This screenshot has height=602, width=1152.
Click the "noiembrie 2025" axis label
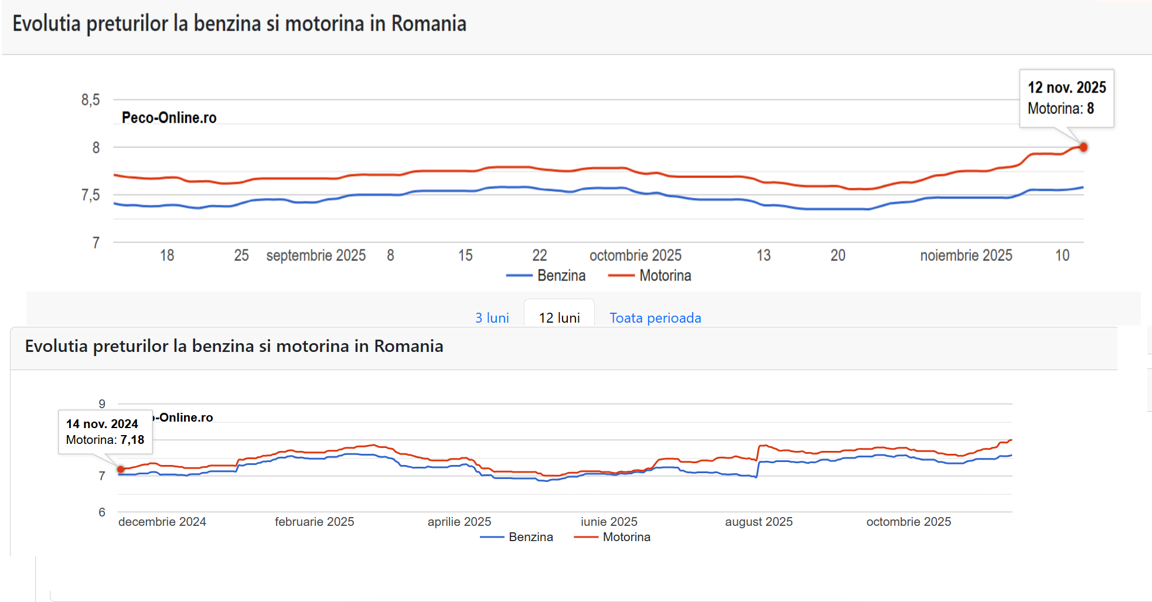click(966, 255)
